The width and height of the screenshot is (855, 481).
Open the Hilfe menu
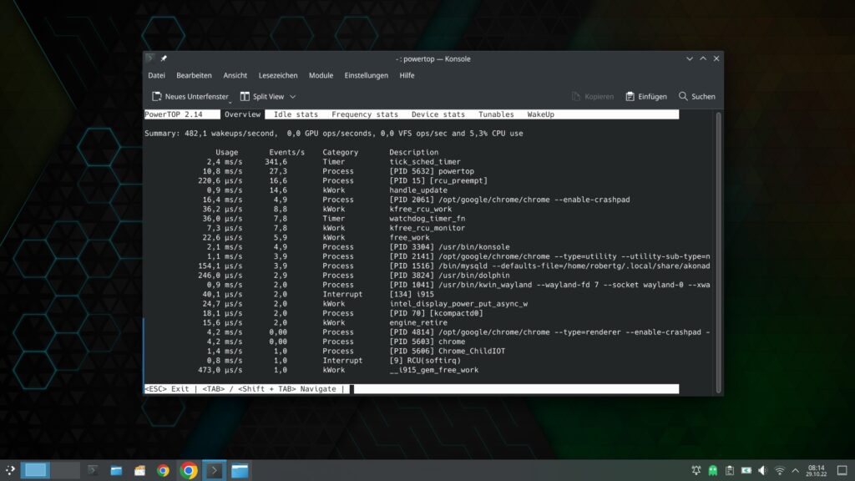(x=407, y=75)
